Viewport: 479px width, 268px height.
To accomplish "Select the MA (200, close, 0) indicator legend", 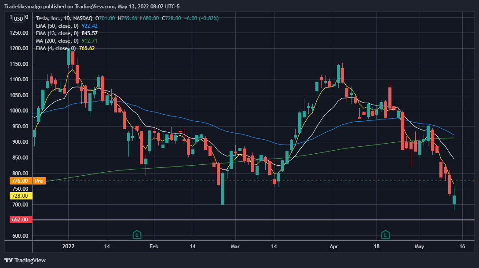I will (x=57, y=41).
